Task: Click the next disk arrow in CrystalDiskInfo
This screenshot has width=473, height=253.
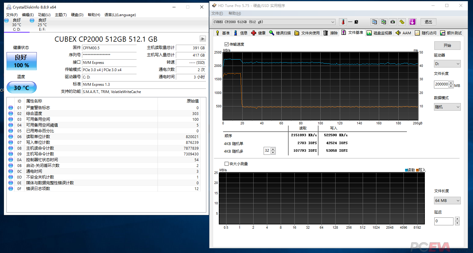Action: (x=203, y=39)
